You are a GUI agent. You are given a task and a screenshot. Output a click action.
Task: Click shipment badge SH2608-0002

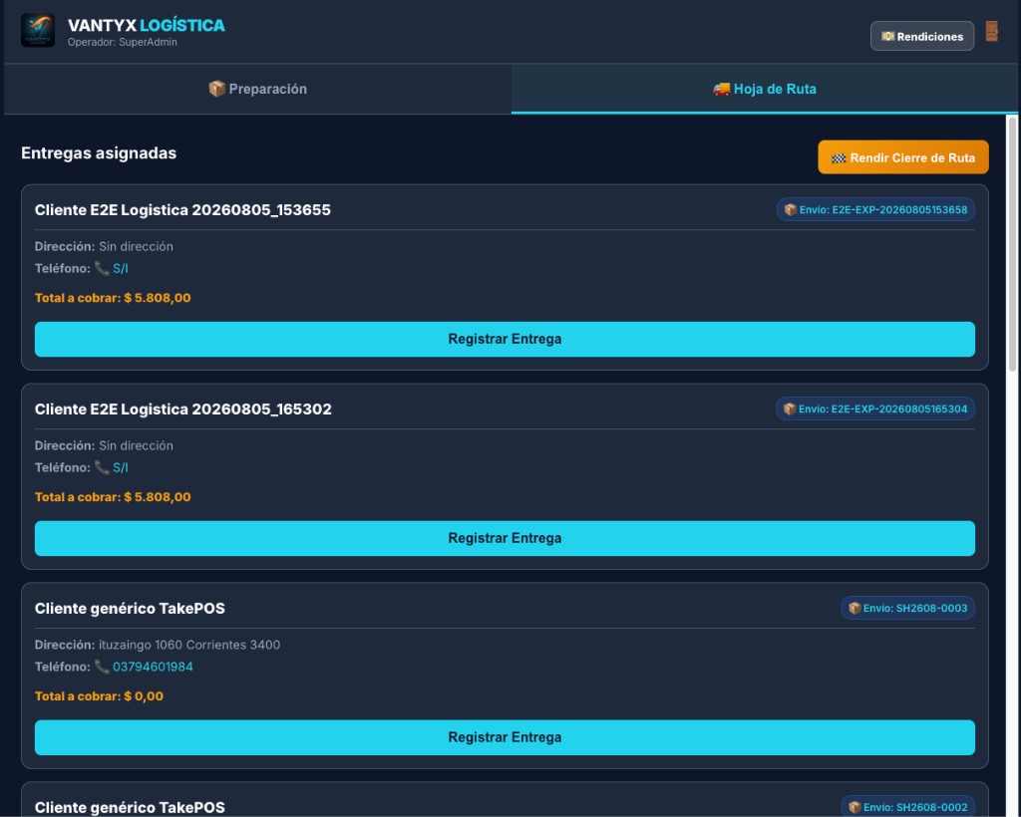[x=907, y=807]
